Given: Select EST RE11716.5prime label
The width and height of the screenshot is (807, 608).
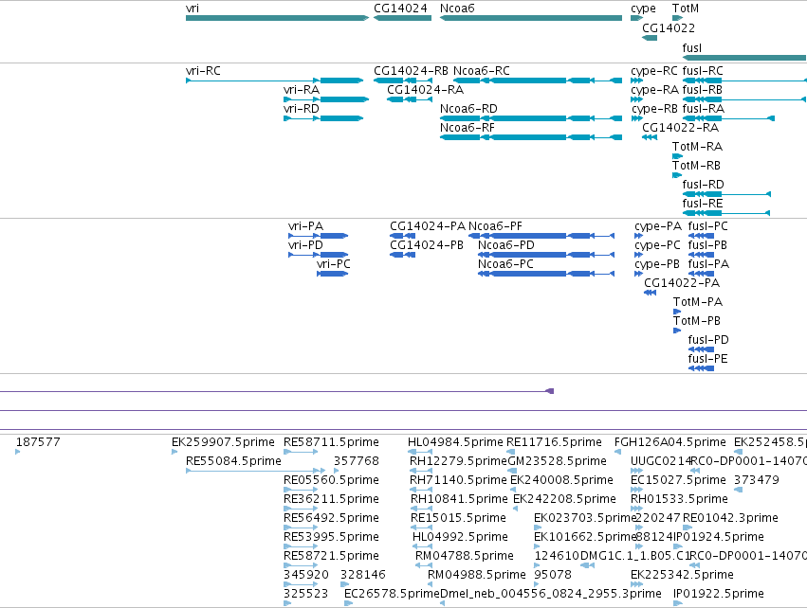Looking at the screenshot, I should pos(554,442).
